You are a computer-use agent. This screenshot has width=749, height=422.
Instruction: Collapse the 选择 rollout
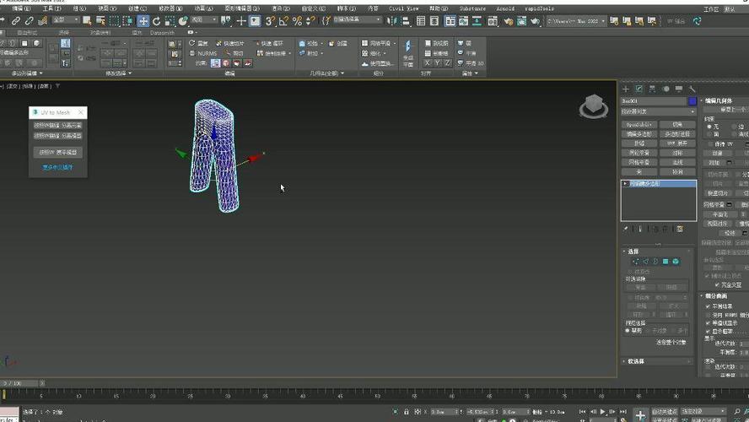coord(633,252)
